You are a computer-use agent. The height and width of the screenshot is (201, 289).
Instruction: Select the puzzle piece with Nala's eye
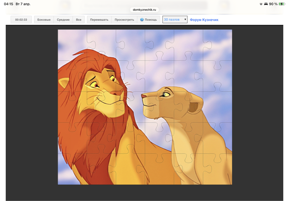(x=166, y=94)
